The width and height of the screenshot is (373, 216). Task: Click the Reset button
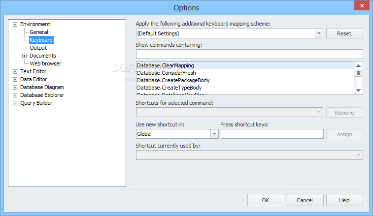point(344,33)
